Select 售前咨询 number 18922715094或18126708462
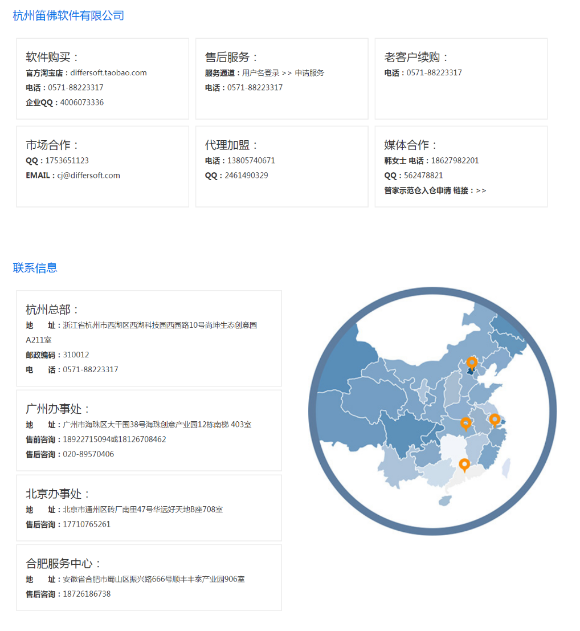The height and width of the screenshot is (631, 580). [114, 439]
